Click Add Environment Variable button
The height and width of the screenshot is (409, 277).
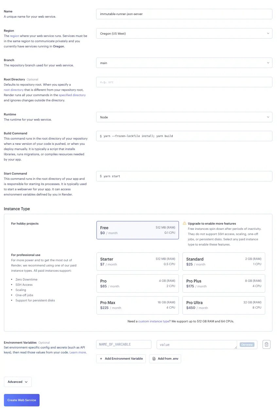click(x=121, y=359)
